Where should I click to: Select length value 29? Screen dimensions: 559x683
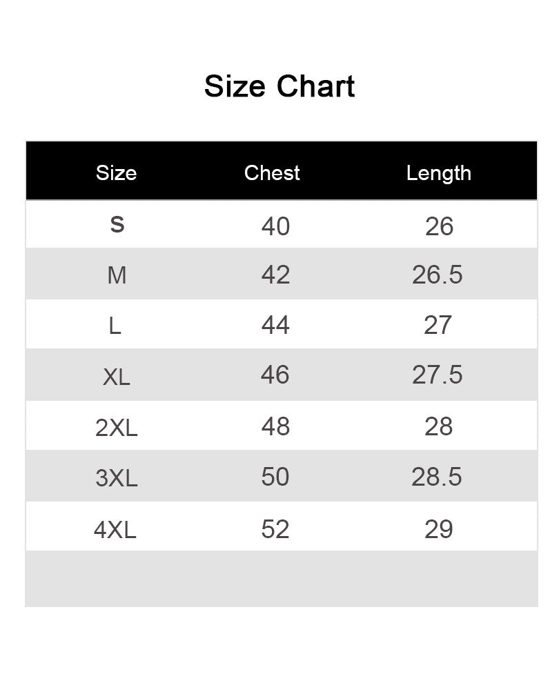(439, 530)
